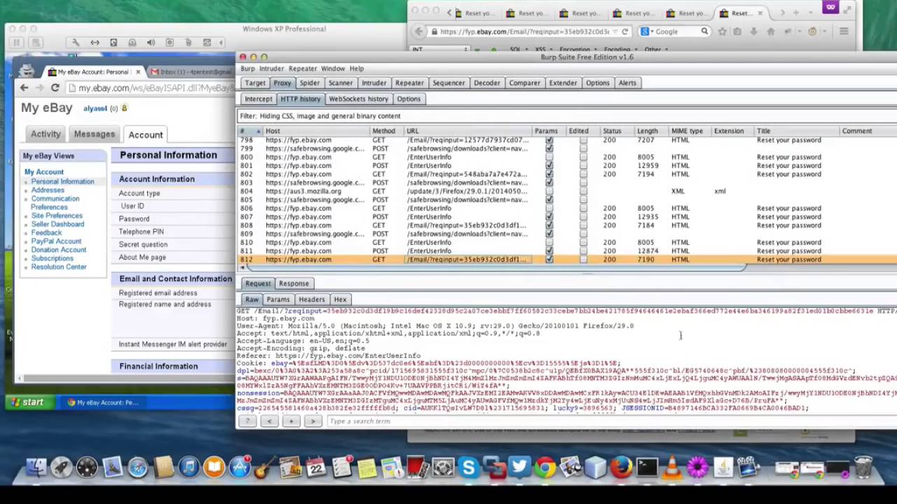Screen dimensions: 897x504
Task: Switch to the Response tab
Action: pos(294,283)
